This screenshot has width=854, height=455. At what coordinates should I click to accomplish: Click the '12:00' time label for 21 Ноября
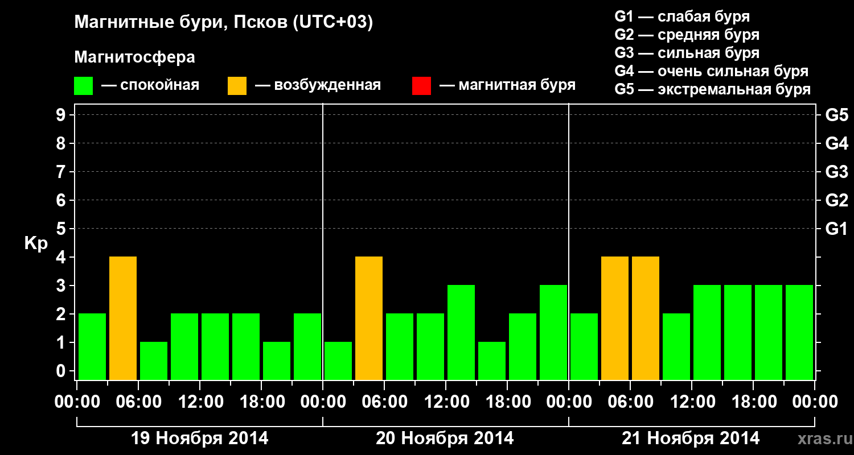[x=692, y=402]
